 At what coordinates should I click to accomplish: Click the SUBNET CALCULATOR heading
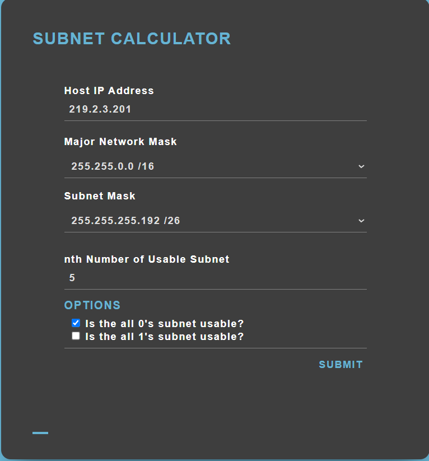(132, 39)
